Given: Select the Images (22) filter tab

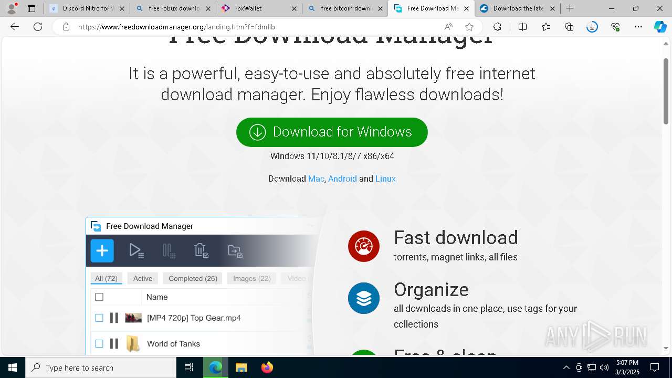Looking at the screenshot, I should [x=251, y=278].
